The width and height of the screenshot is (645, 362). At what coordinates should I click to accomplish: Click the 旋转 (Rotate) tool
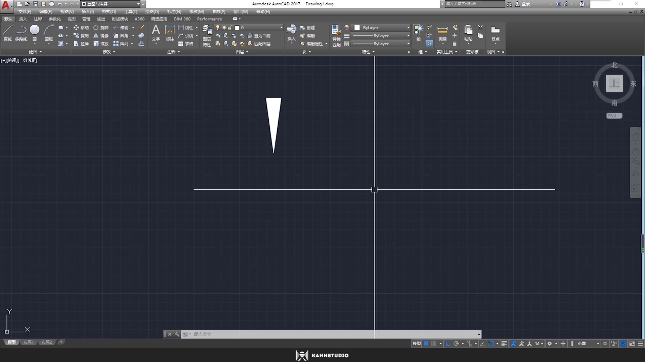101,27
